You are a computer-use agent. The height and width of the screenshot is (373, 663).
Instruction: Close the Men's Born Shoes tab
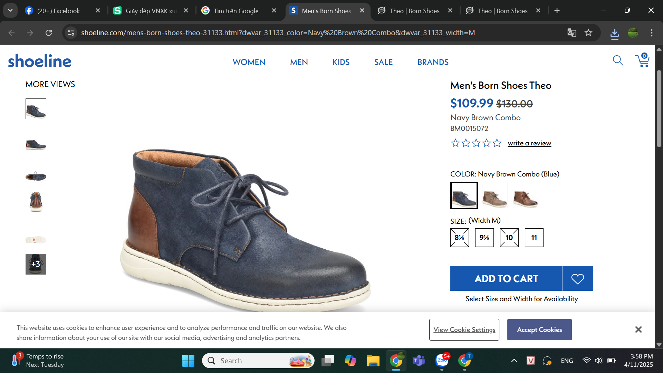click(x=362, y=11)
